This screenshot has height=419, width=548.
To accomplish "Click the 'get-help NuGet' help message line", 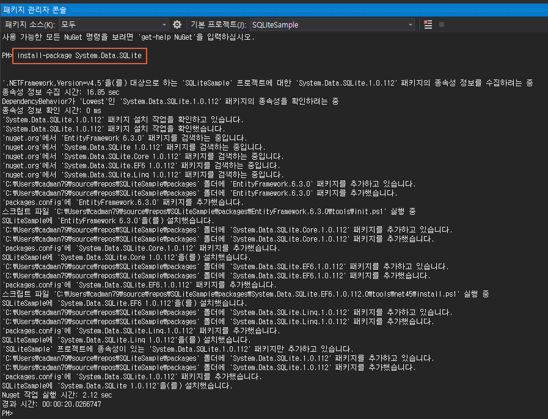I will tap(128, 37).
